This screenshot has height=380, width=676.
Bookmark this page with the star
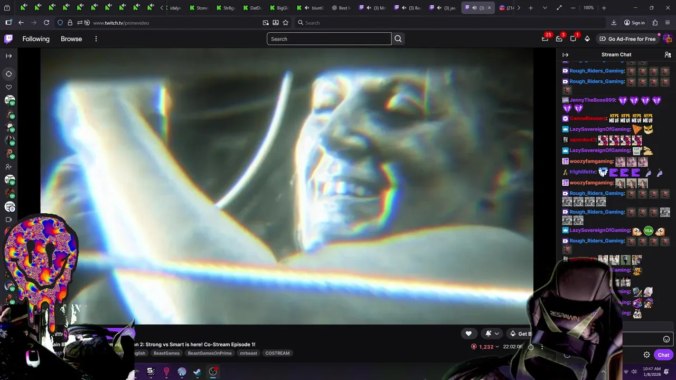[286, 23]
